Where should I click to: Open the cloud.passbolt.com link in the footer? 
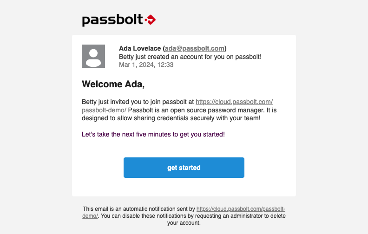coord(241,209)
